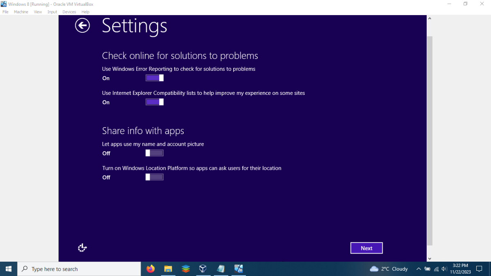Enable apps using my name and picture
The width and height of the screenshot is (491, 276).
pyautogui.click(x=155, y=153)
